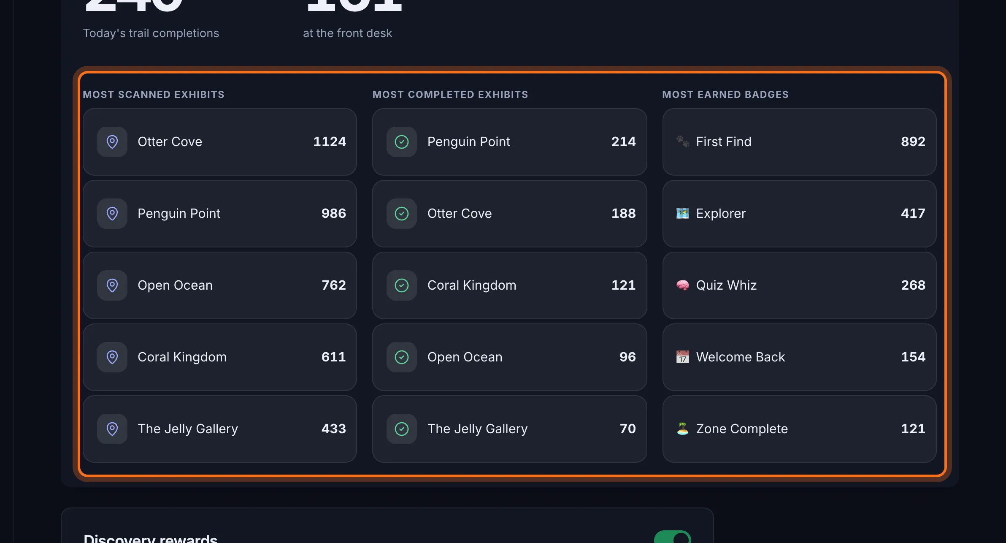Click the brain emoji of Quiz Whiz badge
Screen dimensions: 1006x543
point(682,285)
